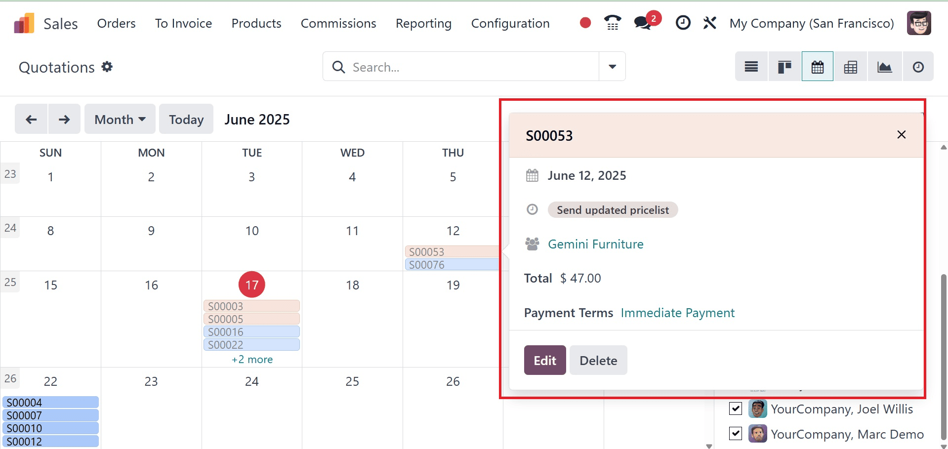Jump to Today in calendar
This screenshot has width=948, height=449.
(x=186, y=119)
